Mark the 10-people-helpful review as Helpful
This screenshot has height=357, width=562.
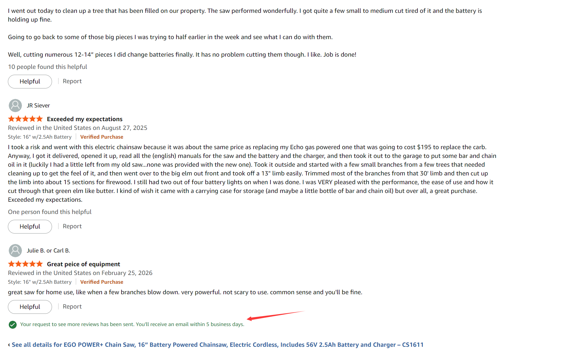[x=30, y=81]
